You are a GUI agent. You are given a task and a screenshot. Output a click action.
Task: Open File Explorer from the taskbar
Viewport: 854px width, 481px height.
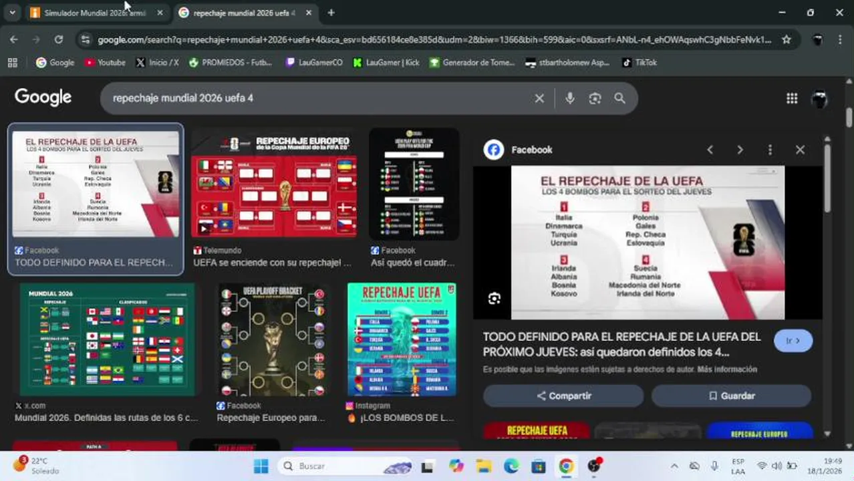point(484,466)
